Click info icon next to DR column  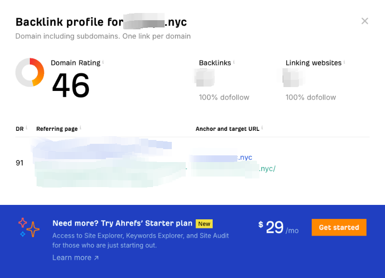26,127
